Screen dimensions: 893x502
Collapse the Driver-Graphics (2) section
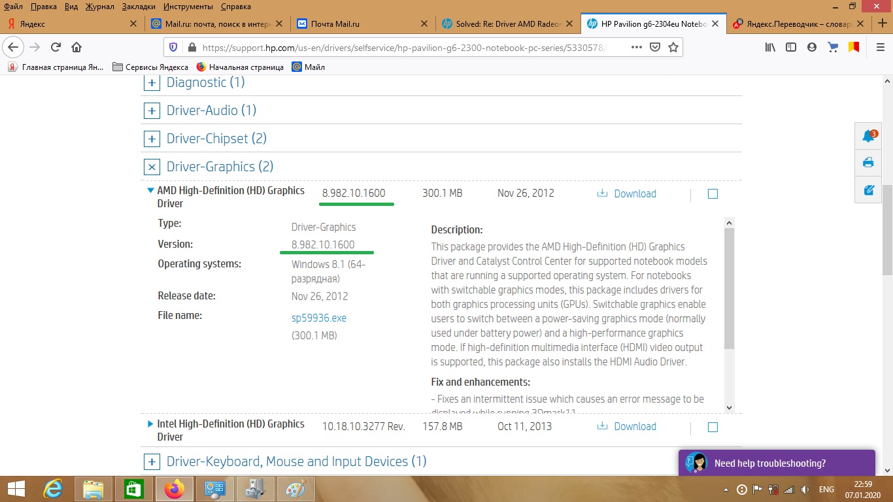(152, 167)
